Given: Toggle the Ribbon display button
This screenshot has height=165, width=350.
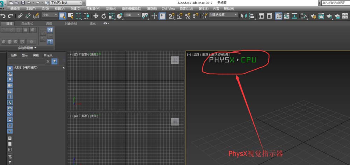Looking at the screenshot, I should point(278,16).
